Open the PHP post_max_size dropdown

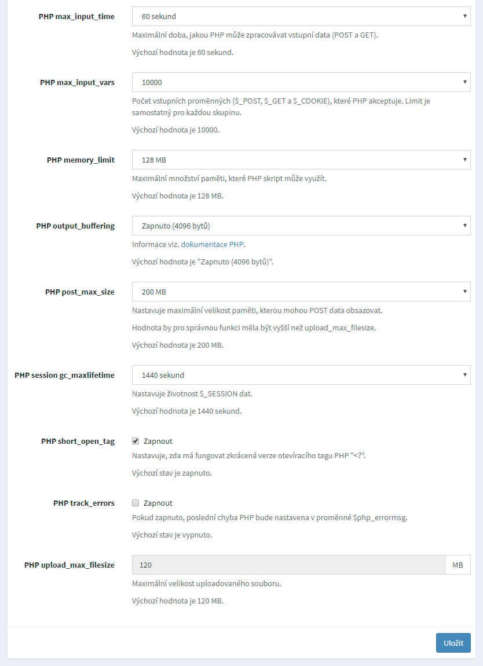pos(301,292)
